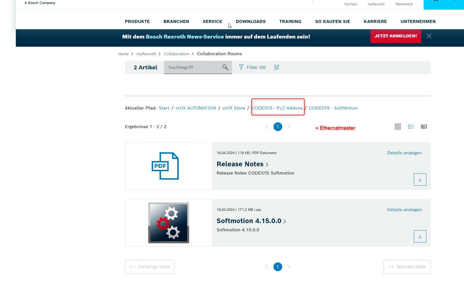Show details for Softmotion 4.15.0.0
Viewport: 464px width, 302px height.
point(404,209)
